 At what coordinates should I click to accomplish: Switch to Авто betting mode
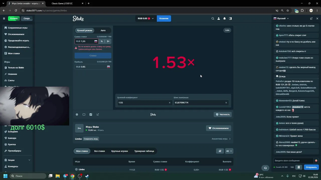click(x=103, y=30)
